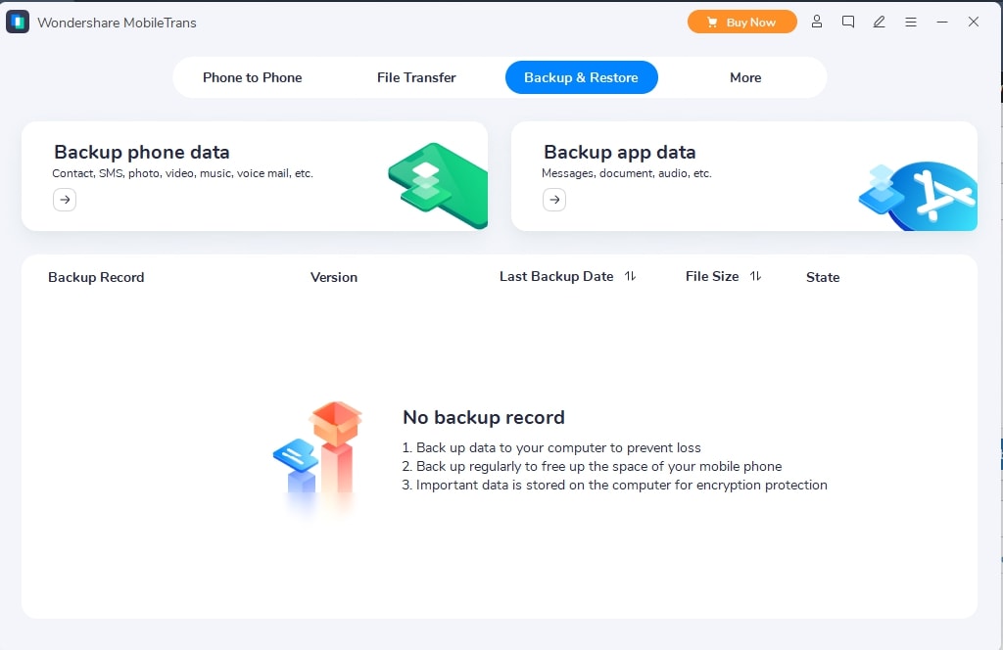Click the green phone backup illustration
The height and width of the screenshot is (650, 1003).
[x=436, y=182]
